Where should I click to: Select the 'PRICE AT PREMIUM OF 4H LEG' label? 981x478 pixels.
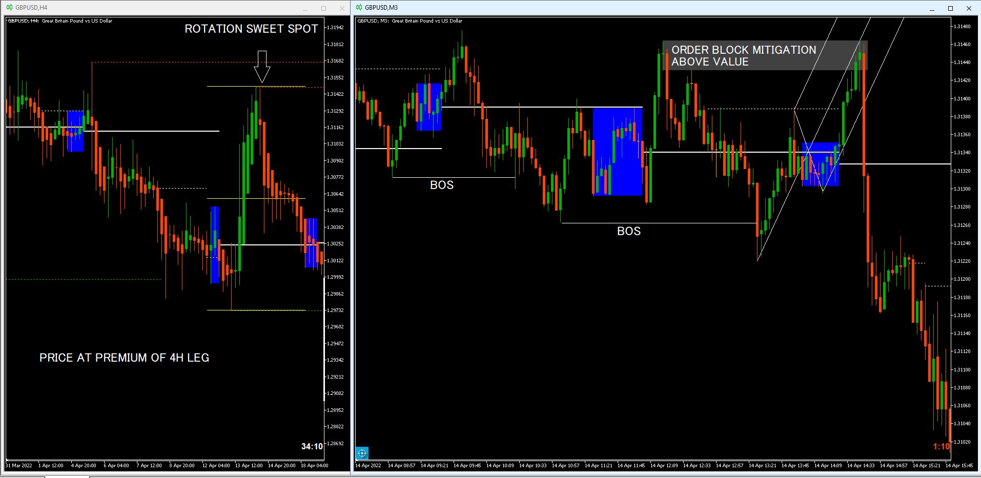pyautogui.click(x=124, y=358)
